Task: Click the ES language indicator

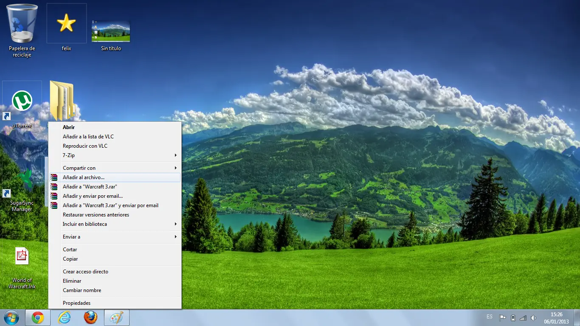Action: [x=490, y=317]
